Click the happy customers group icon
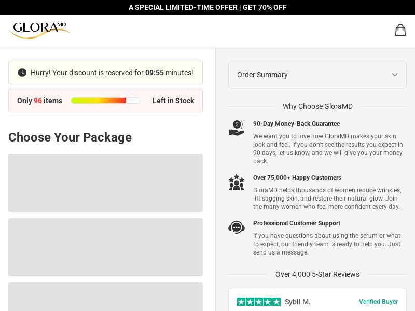Viewport: 415px width, 311px height. click(x=237, y=182)
